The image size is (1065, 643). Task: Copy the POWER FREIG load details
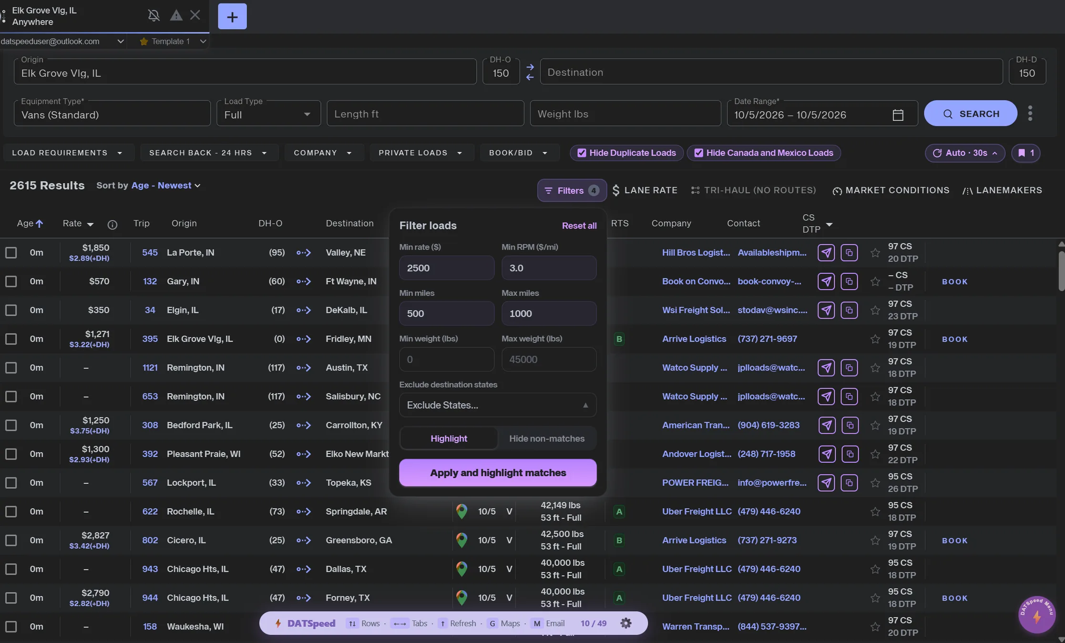tap(849, 483)
